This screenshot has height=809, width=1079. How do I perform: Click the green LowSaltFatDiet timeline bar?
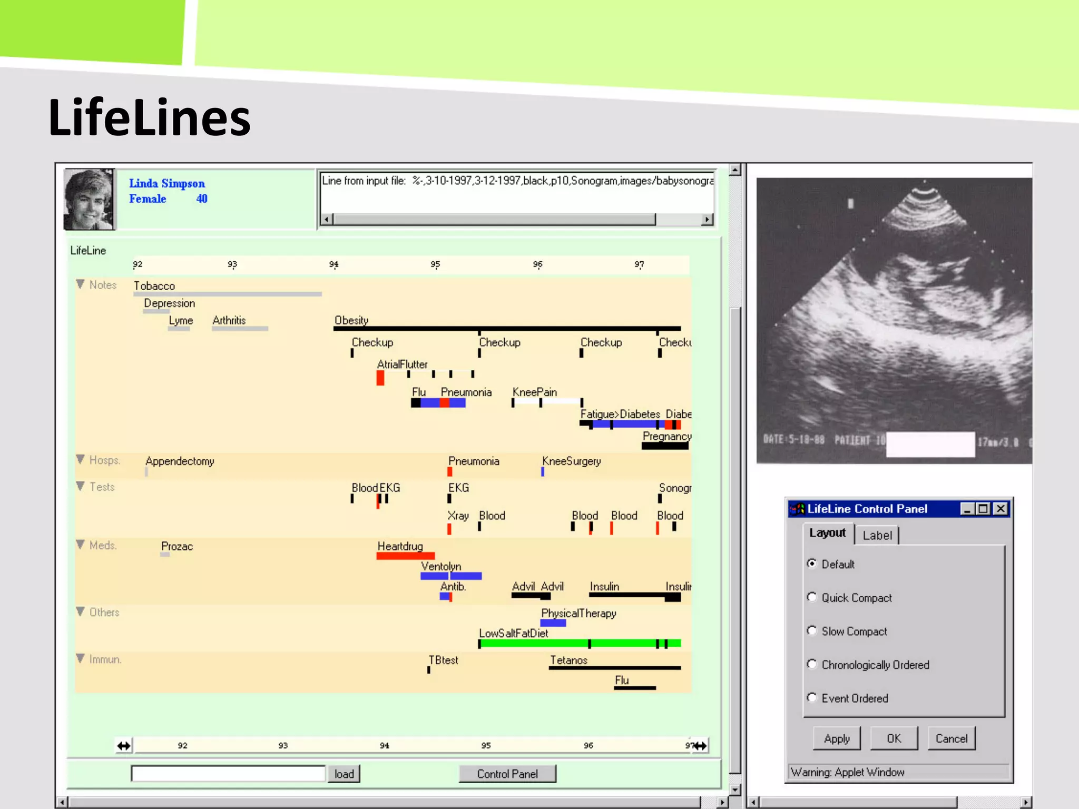coord(532,643)
